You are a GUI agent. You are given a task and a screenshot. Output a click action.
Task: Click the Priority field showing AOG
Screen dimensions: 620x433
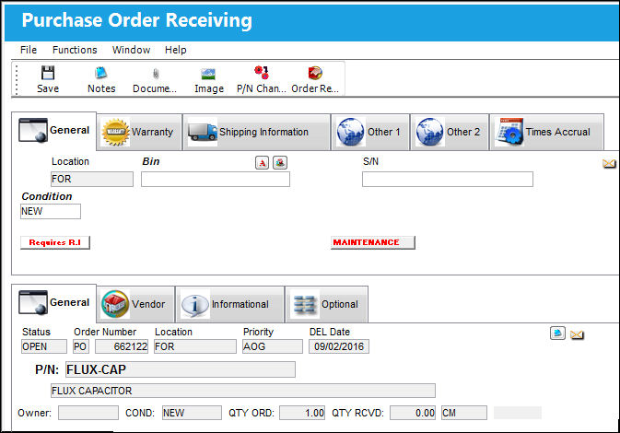click(273, 346)
